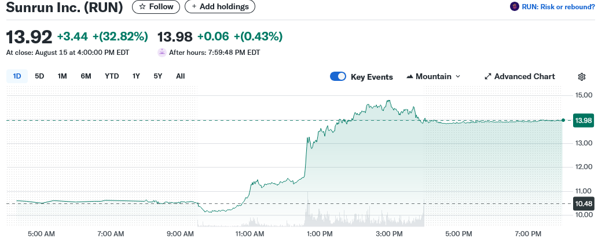Select the YTD range tab
The image size is (609, 249).
tap(112, 76)
